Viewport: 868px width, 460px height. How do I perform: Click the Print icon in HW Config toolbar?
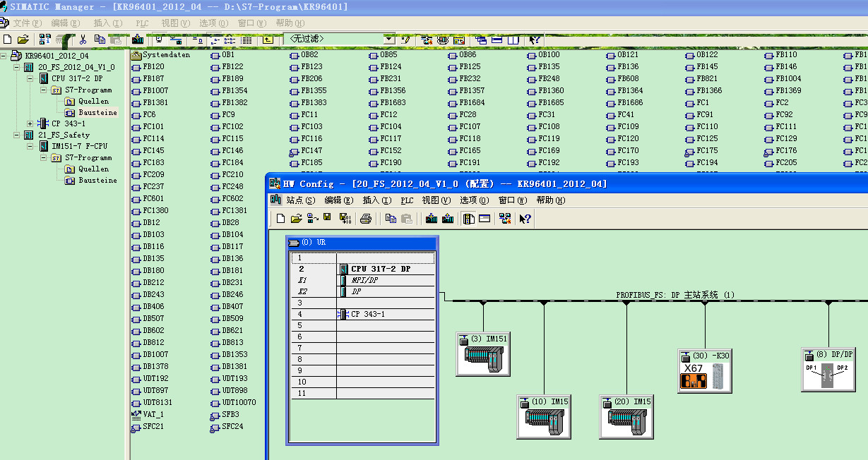(366, 219)
